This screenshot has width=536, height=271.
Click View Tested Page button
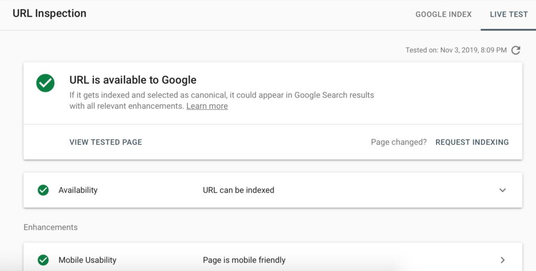pyautogui.click(x=106, y=142)
